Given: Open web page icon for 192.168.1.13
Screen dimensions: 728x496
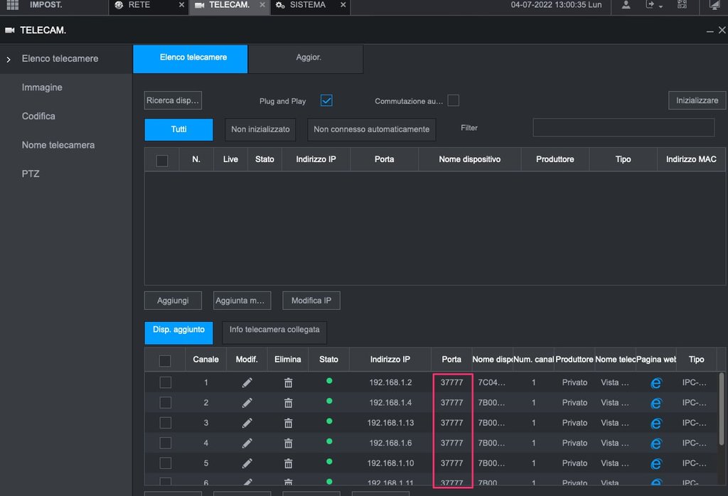Looking at the screenshot, I should pos(655,423).
